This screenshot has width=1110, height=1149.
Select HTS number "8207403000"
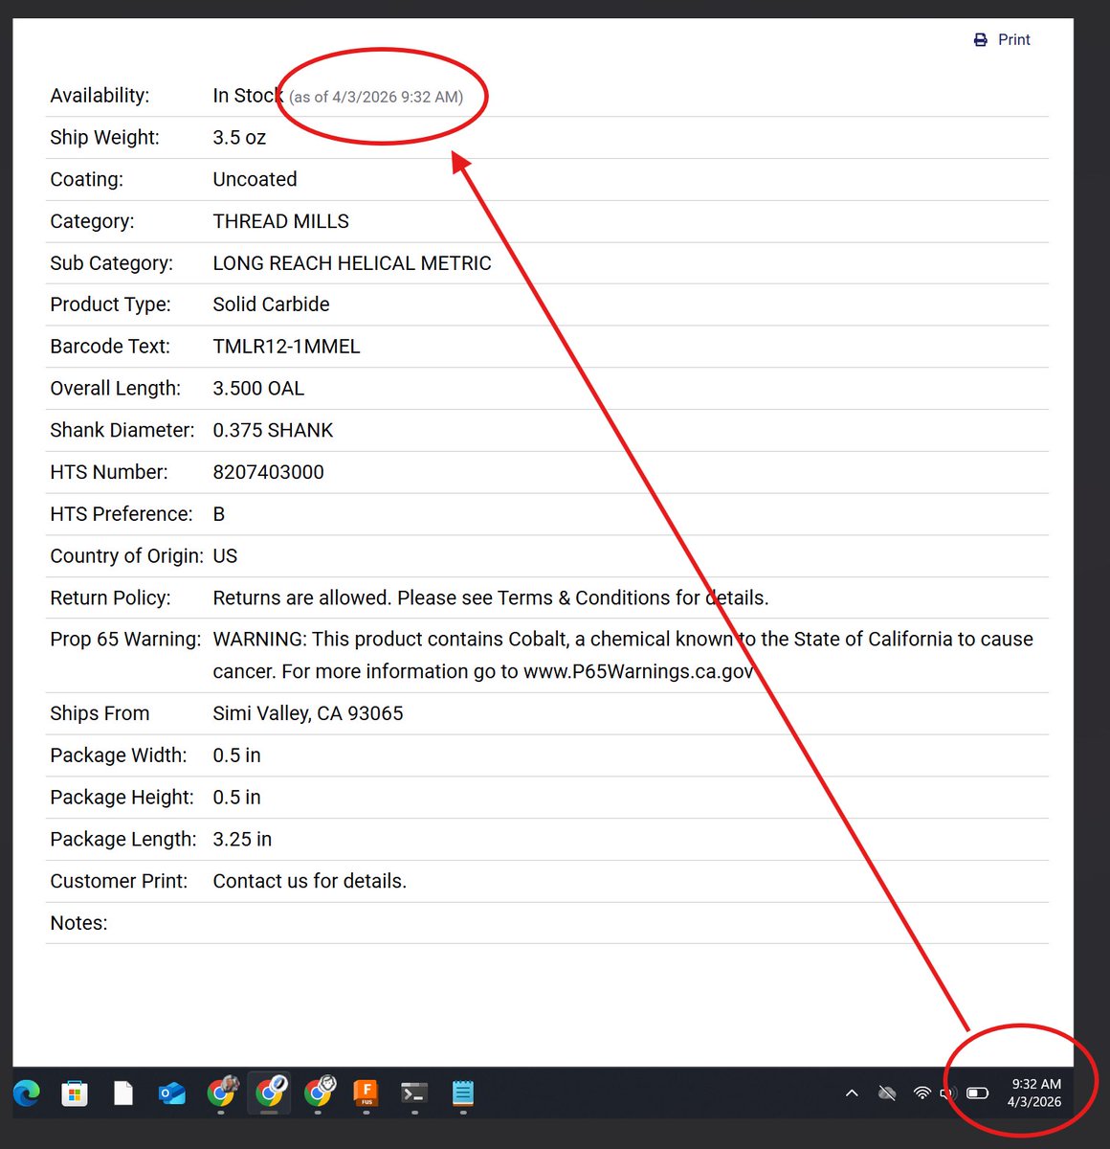click(x=268, y=472)
